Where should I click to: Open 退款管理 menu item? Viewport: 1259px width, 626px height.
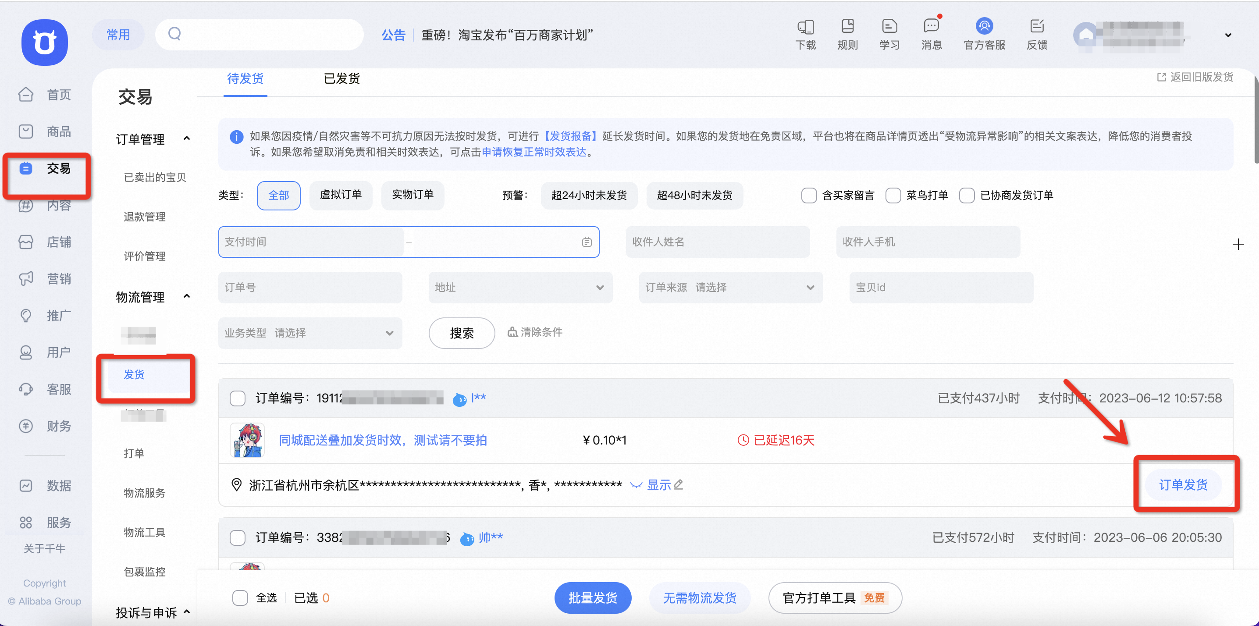pyautogui.click(x=144, y=217)
